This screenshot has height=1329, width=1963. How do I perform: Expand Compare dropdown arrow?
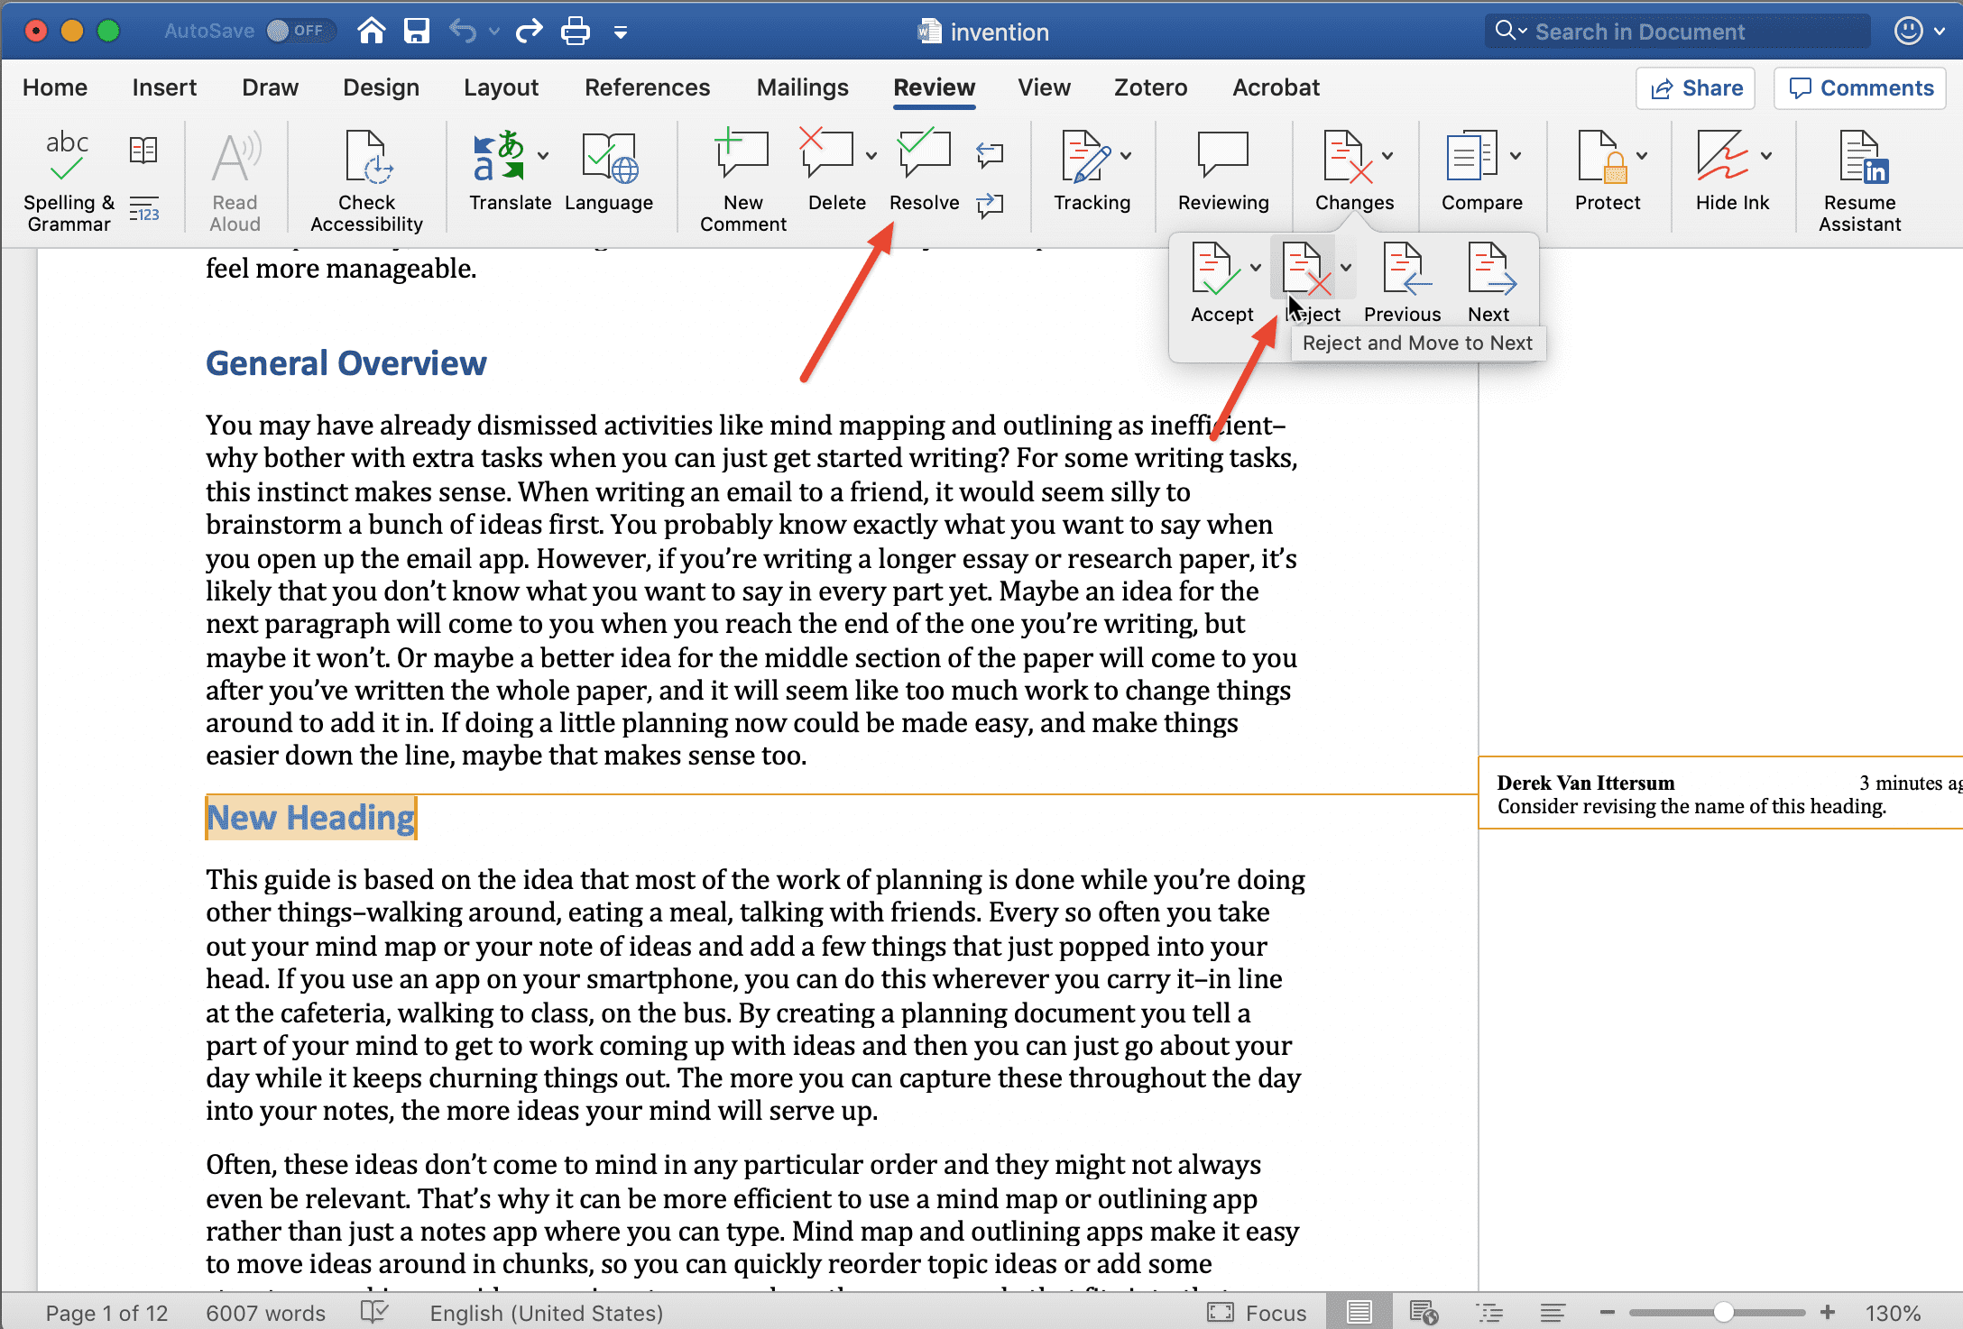click(x=1516, y=156)
